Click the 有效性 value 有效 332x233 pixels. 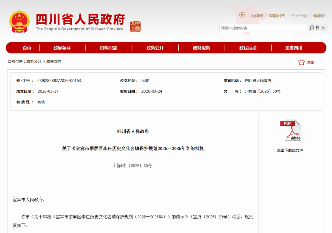41,102
